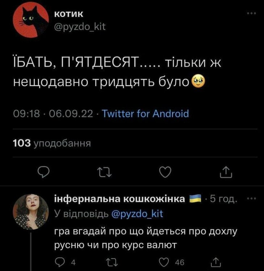Viewport: 264px width, 271px height.
Task: Open the replier's profile photo
Action: [30, 212]
